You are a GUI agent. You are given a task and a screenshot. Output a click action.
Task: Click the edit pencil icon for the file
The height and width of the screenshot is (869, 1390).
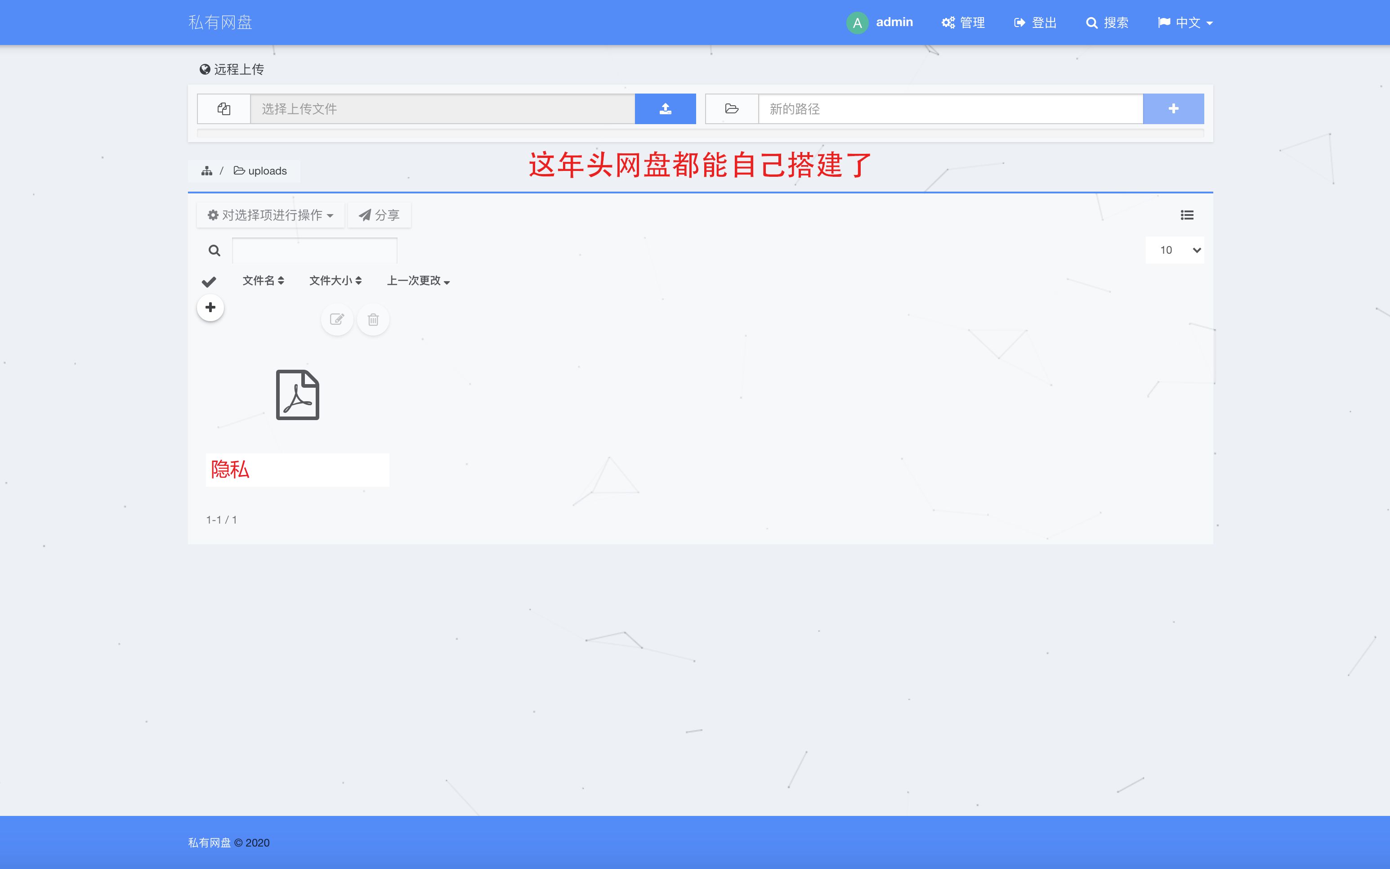(x=337, y=319)
